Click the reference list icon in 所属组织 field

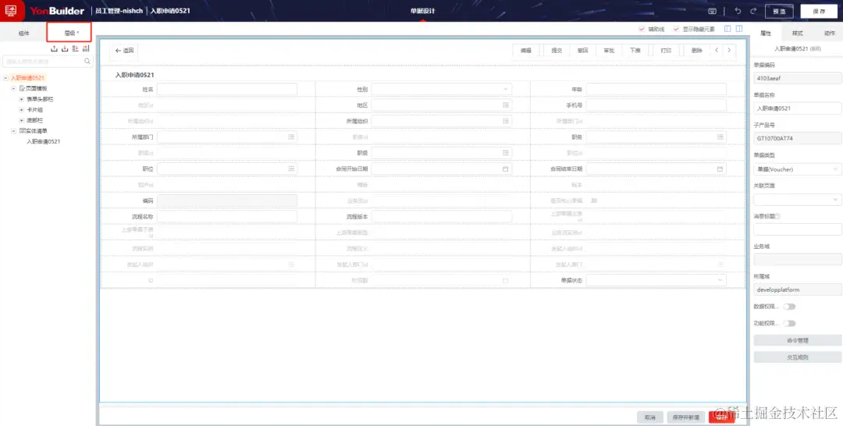pos(505,121)
